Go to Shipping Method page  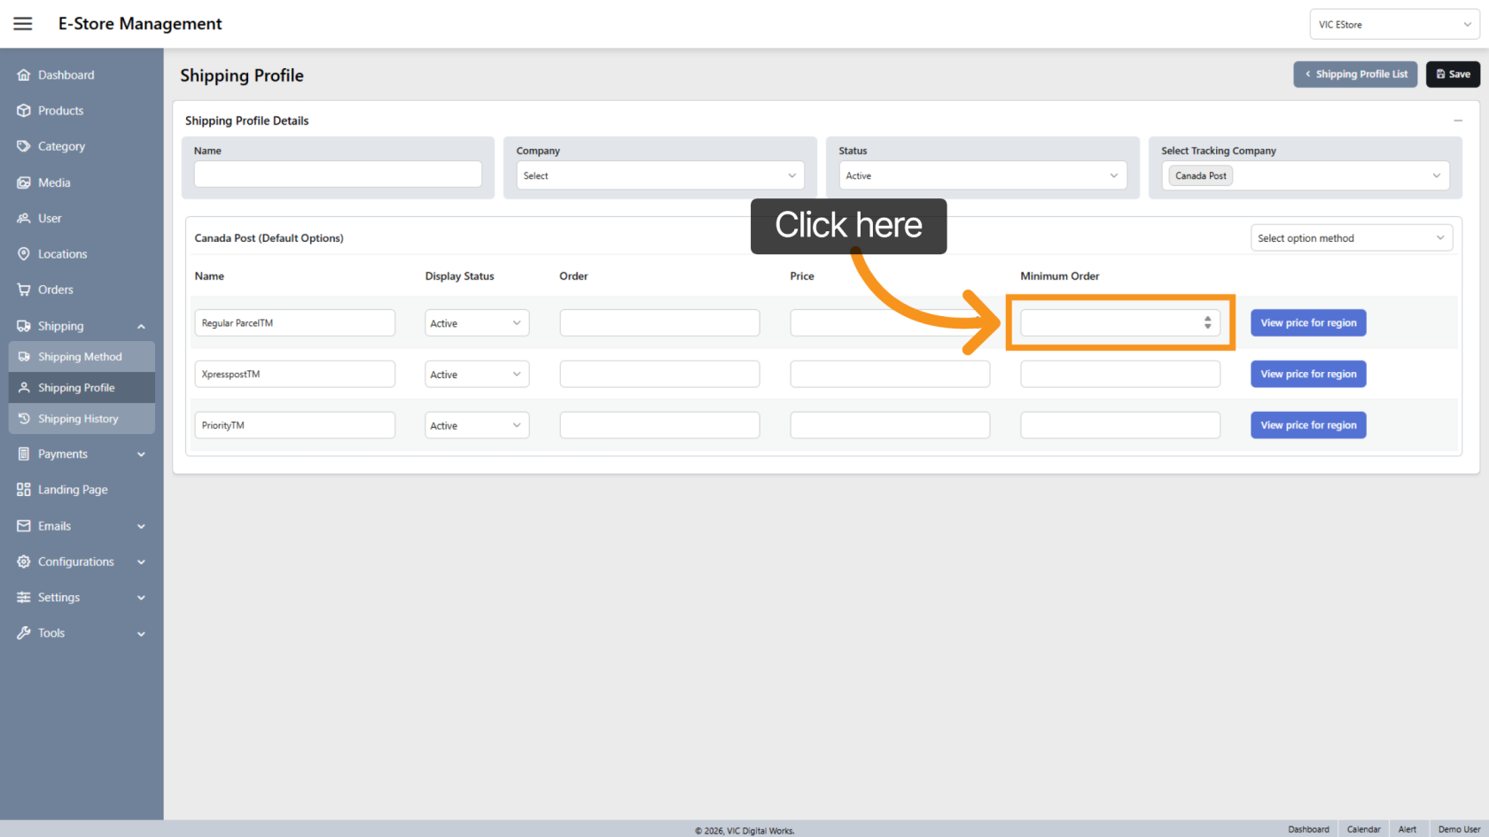click(x=80, y=357)
